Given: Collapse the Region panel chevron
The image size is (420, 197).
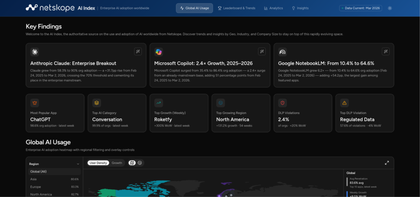Looking at the screenshot, I should (x=78, y=164).
